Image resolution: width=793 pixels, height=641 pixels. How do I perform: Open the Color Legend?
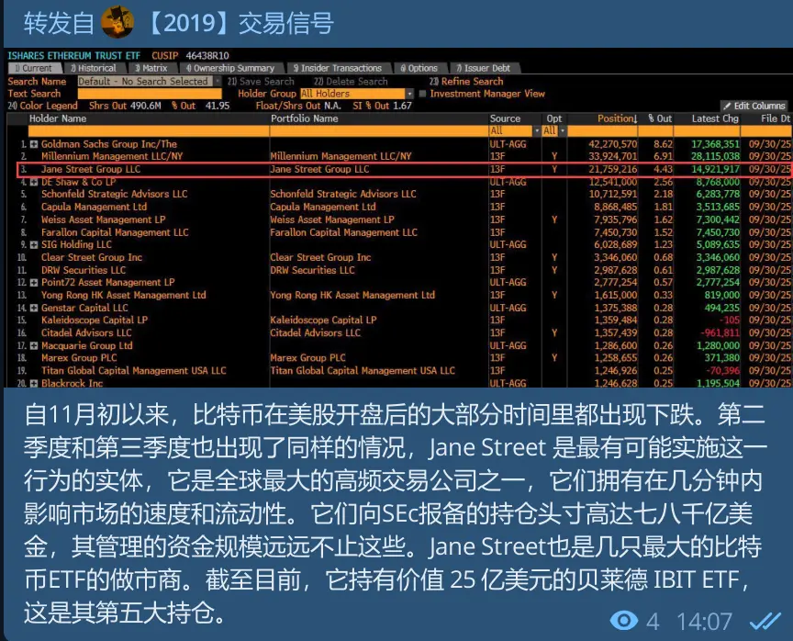pos(43,106)
